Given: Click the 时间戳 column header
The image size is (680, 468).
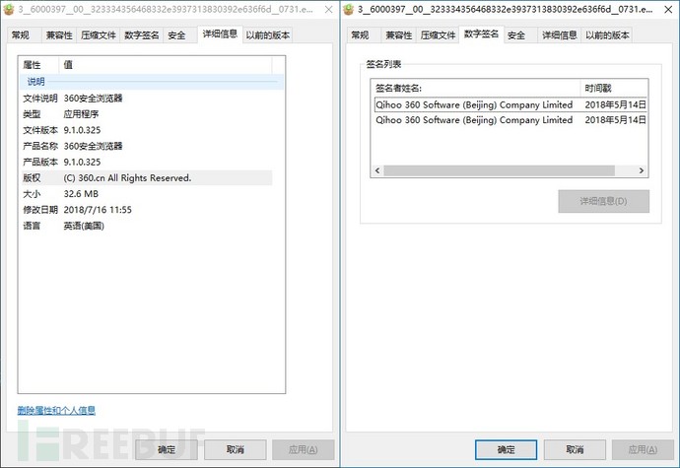Looking at the screenshot, I should (x=614, y=89).
